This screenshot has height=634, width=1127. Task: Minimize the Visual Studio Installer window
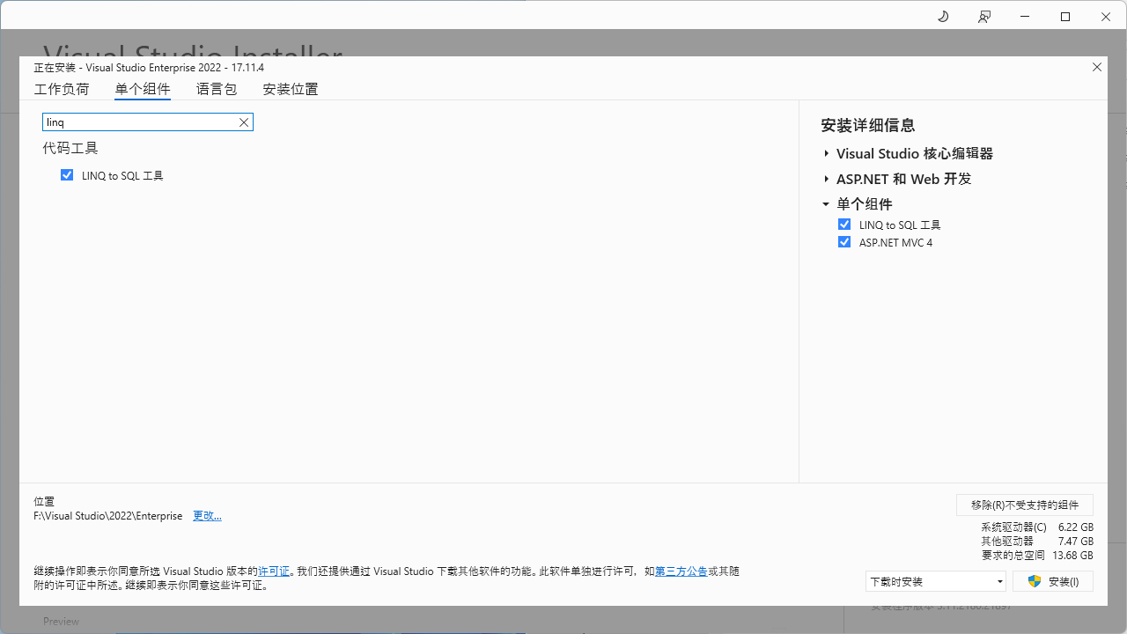[1025, 17]
